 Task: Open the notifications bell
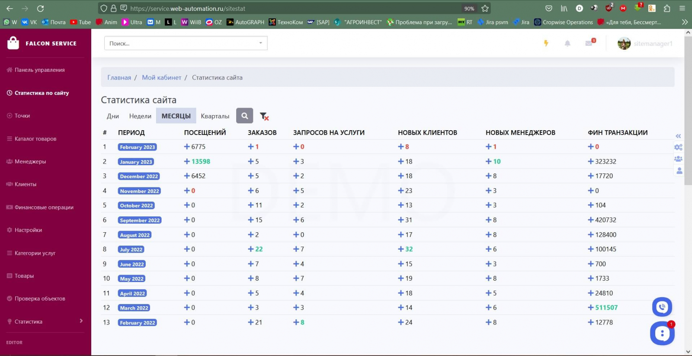[x=567, y=43]
